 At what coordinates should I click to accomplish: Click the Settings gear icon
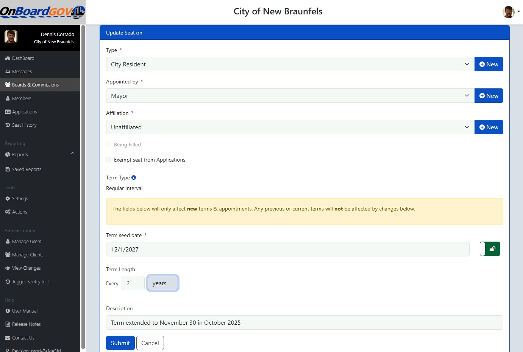click(x=8, y=199)
